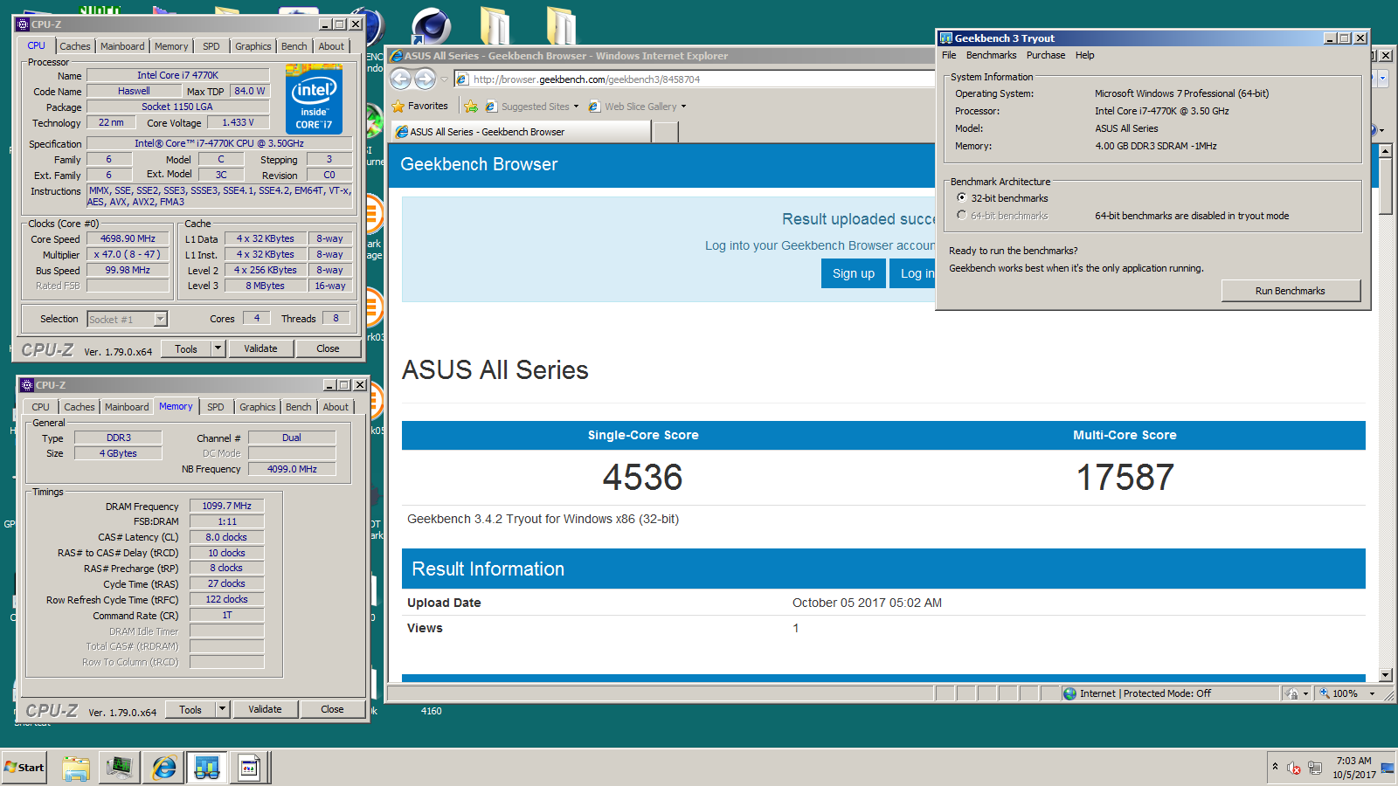This screenshot has height=786, width=1398.
Task: Show hidden tray icons arrow
Action: (1275, 767)
